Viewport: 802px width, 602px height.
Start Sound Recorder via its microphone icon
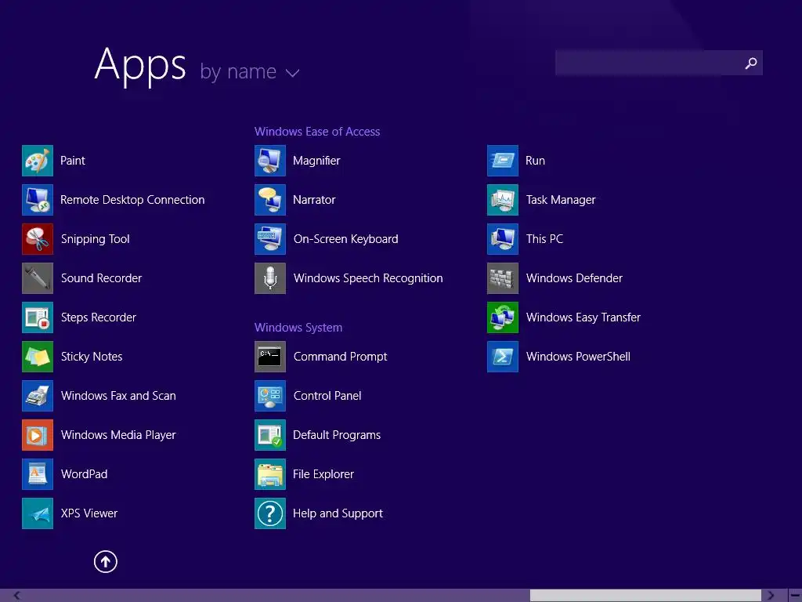click(38, 278)
